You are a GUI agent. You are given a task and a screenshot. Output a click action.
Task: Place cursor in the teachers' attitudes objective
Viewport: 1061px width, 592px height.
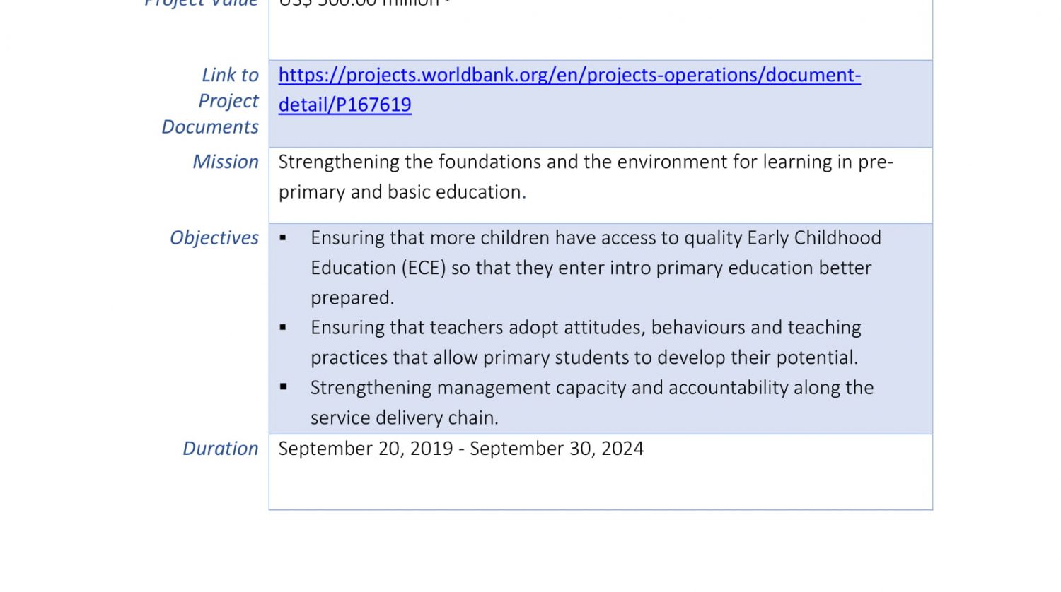click(x=585, y=328)
